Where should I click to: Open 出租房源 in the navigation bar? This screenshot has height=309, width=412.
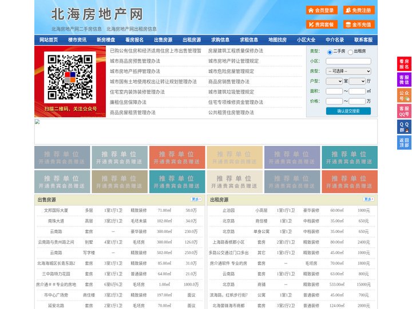coord(192,40)
